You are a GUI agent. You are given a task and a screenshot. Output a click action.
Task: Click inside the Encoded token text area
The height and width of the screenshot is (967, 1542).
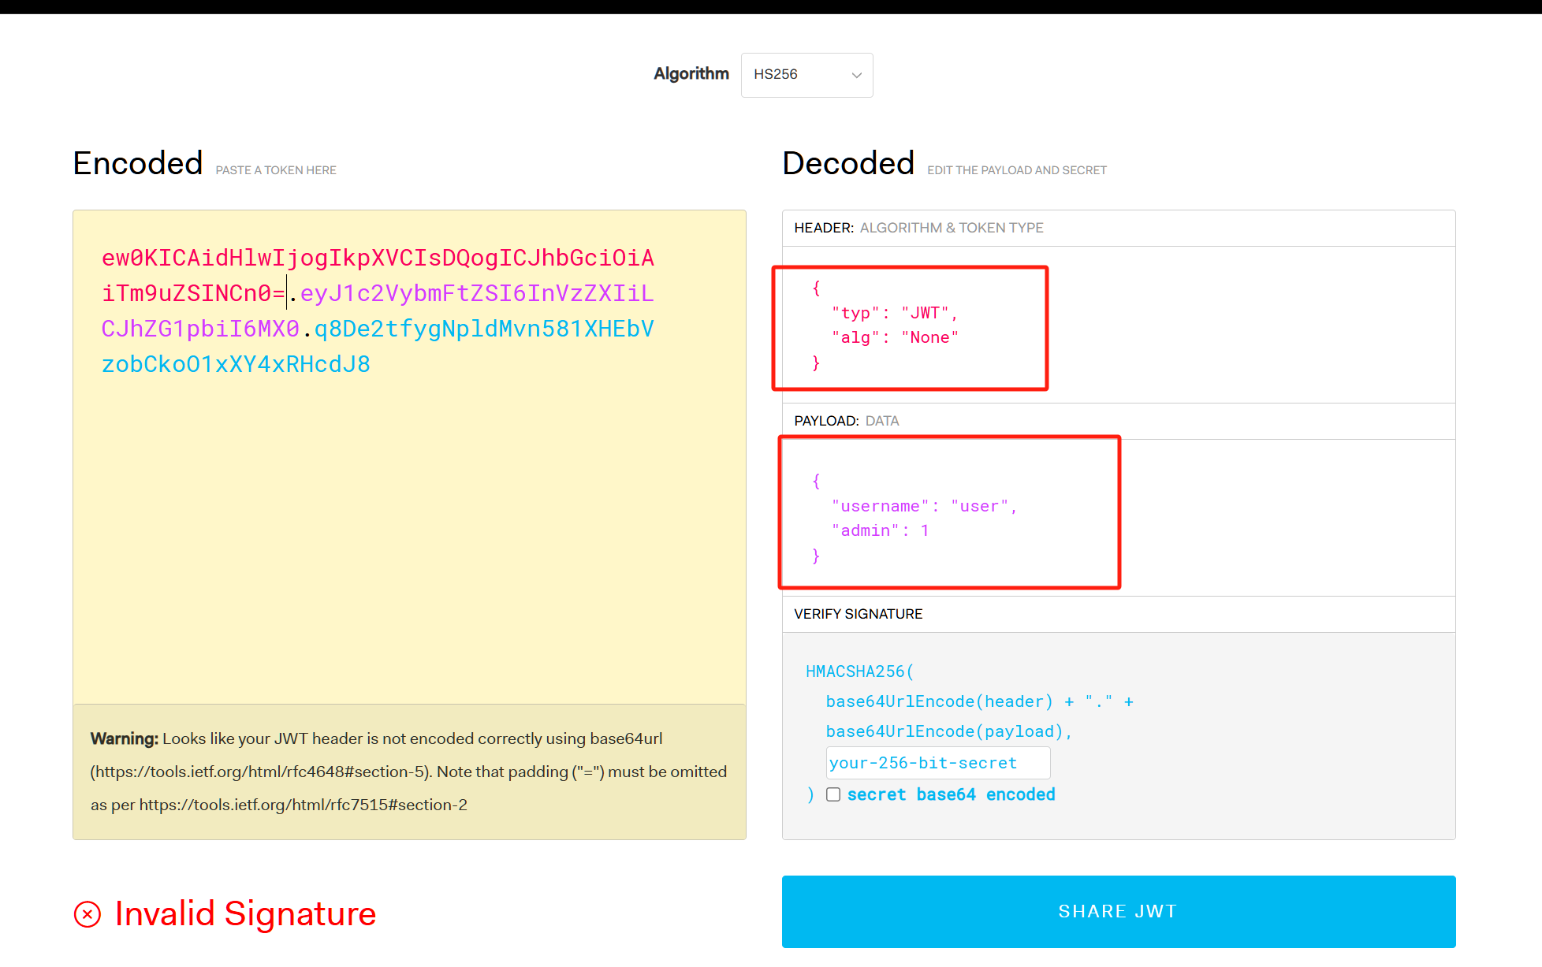coord(408,512)
